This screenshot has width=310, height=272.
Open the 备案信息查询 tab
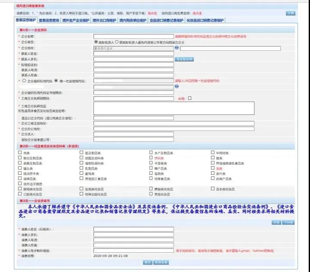[49, 20]
